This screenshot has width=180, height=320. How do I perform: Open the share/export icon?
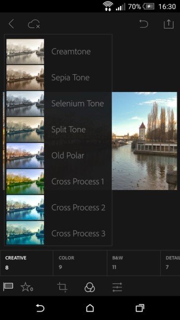tap(169, 24)
